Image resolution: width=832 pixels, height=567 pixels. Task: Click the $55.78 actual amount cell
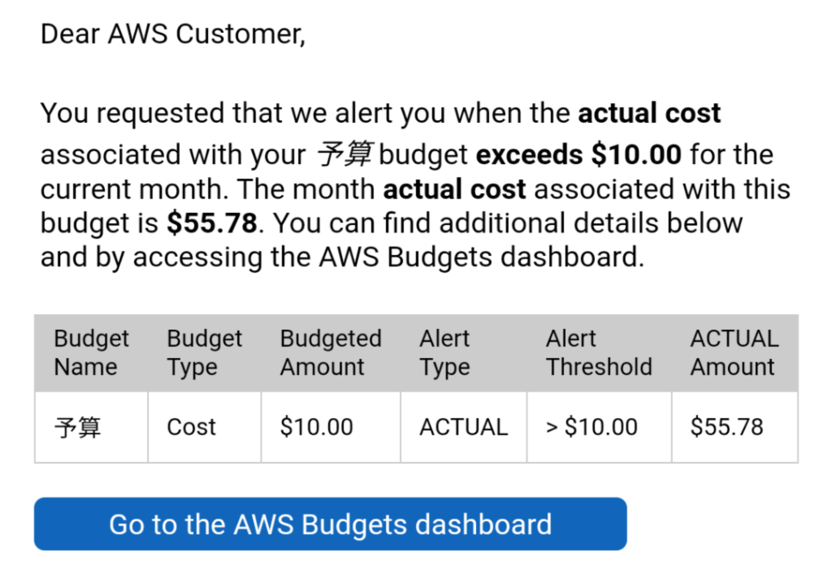tap(735, 427)
